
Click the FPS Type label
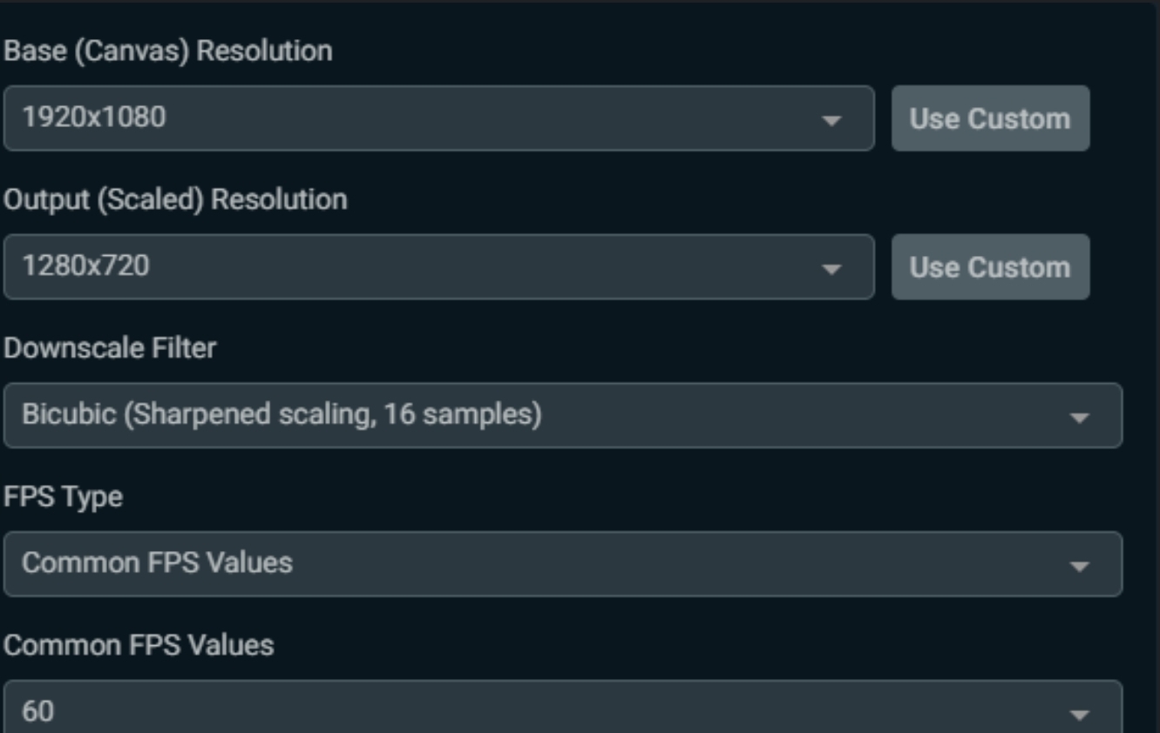(63, 497)
